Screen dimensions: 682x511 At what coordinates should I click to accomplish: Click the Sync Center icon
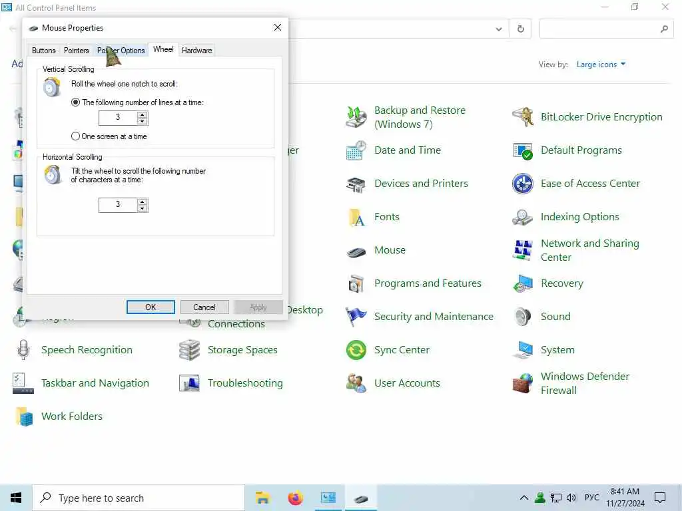tap(356, 350)
